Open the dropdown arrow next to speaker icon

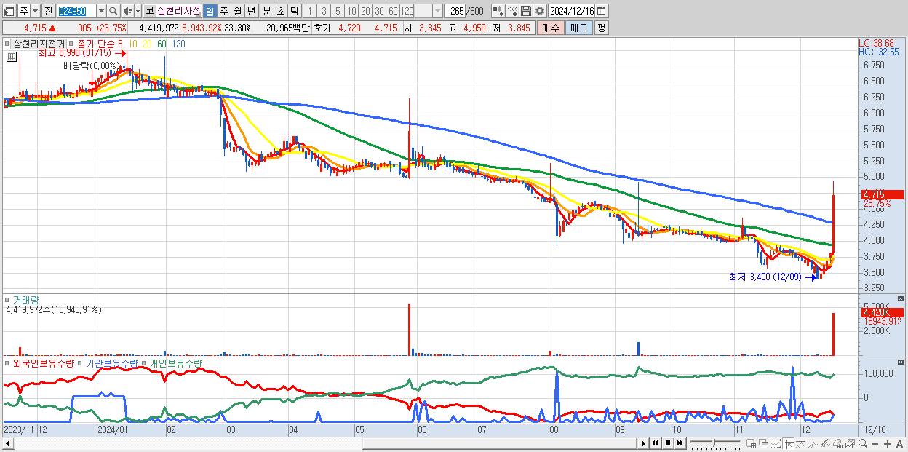click(x=138, y=11)
